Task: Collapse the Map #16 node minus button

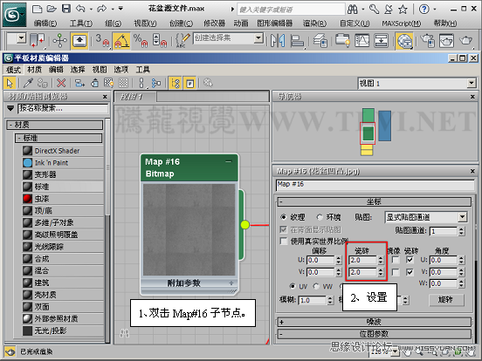Action: point(229,162)
